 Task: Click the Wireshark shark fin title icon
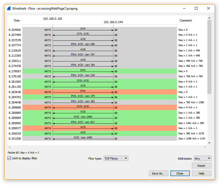coord(9,8)
